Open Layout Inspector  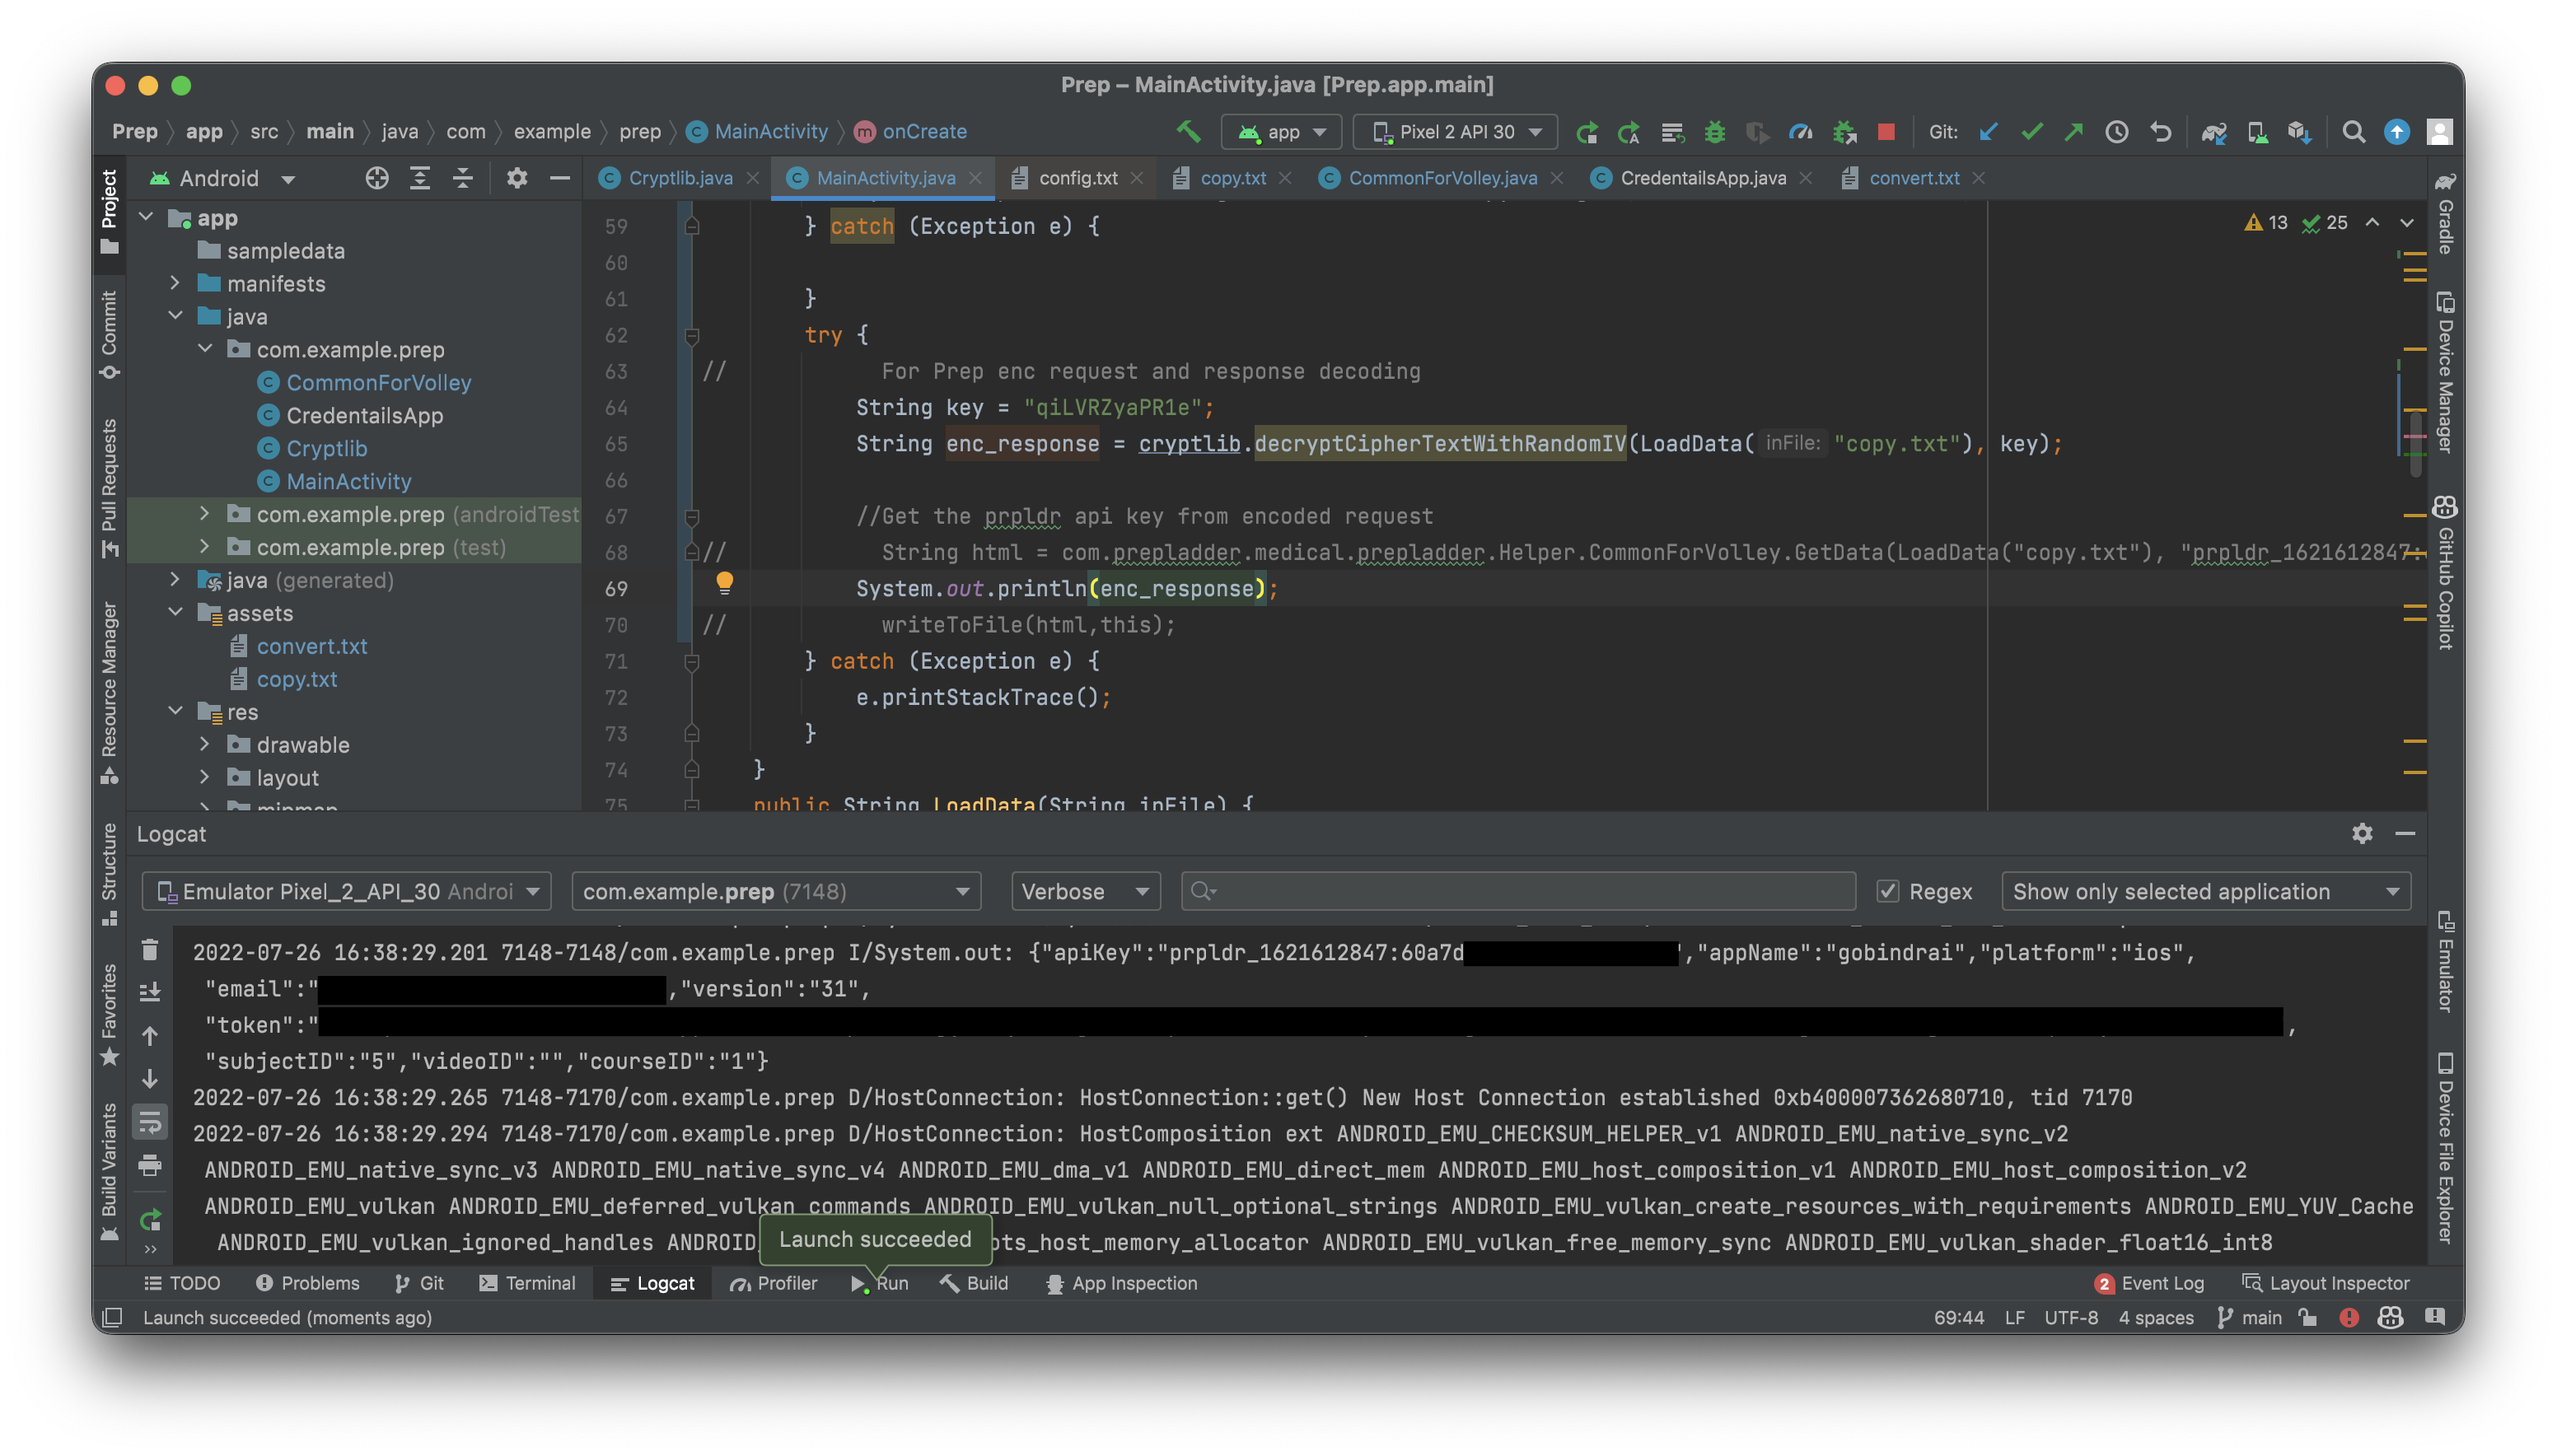(2325, 1283)
